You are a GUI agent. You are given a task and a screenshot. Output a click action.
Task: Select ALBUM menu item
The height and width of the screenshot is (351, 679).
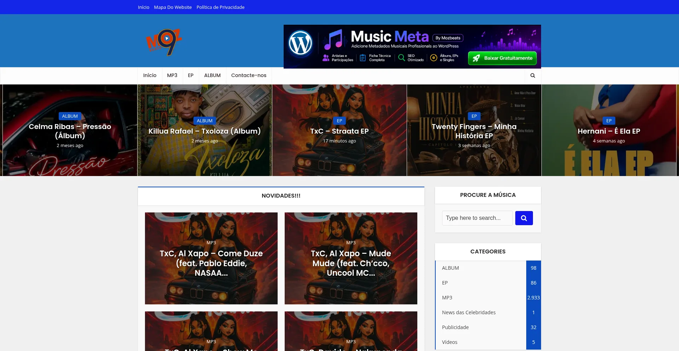212,75
